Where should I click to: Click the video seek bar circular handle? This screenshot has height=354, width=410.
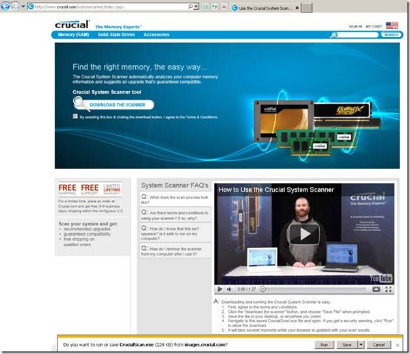click(263, 289)
